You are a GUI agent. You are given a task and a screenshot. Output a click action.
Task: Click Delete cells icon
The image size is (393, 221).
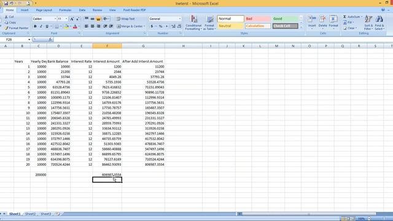pyautogui.click(x=322, y=19)
